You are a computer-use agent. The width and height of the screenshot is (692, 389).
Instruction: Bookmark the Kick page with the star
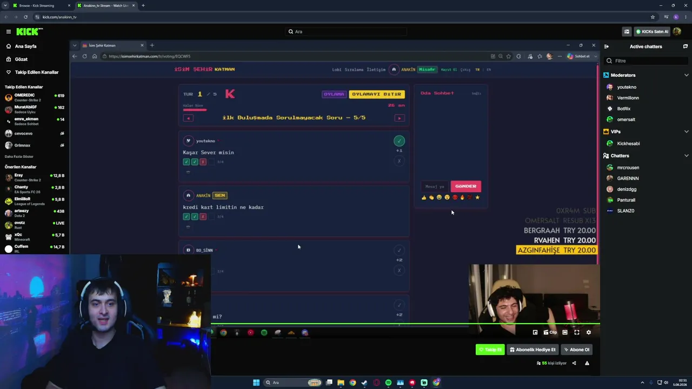(653, 17)
